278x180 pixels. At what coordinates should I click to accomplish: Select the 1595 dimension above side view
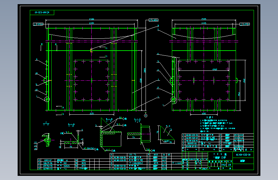(x=204, y=19)
